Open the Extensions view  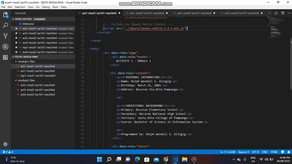point(5,57)
